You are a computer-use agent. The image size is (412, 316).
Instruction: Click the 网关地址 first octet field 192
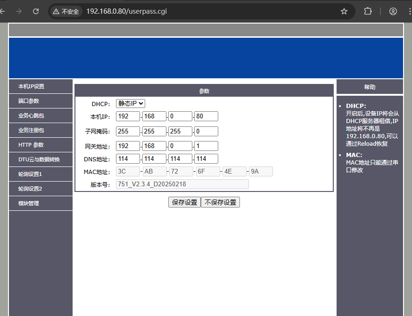(128, 146)
